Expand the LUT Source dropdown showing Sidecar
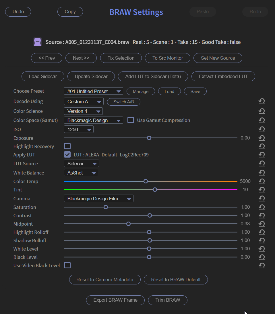Screen dimensions: 275x314 pos(81,163)
